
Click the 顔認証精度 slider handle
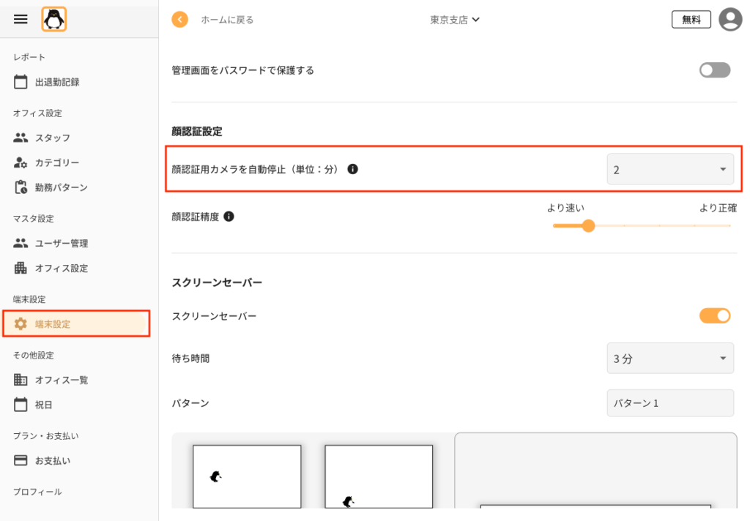[588, 225]
